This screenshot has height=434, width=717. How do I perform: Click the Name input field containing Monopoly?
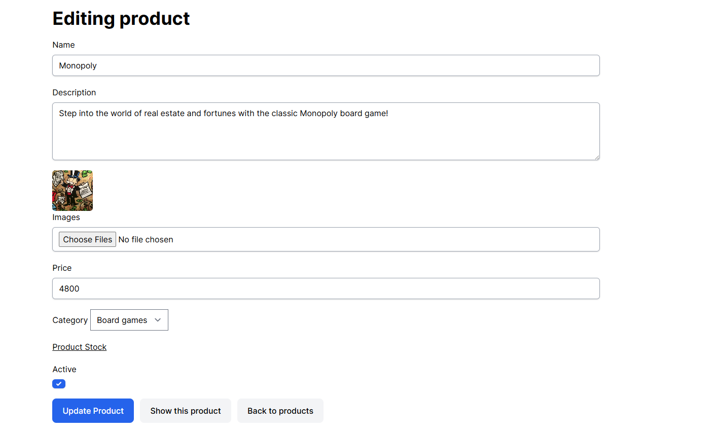326,65
